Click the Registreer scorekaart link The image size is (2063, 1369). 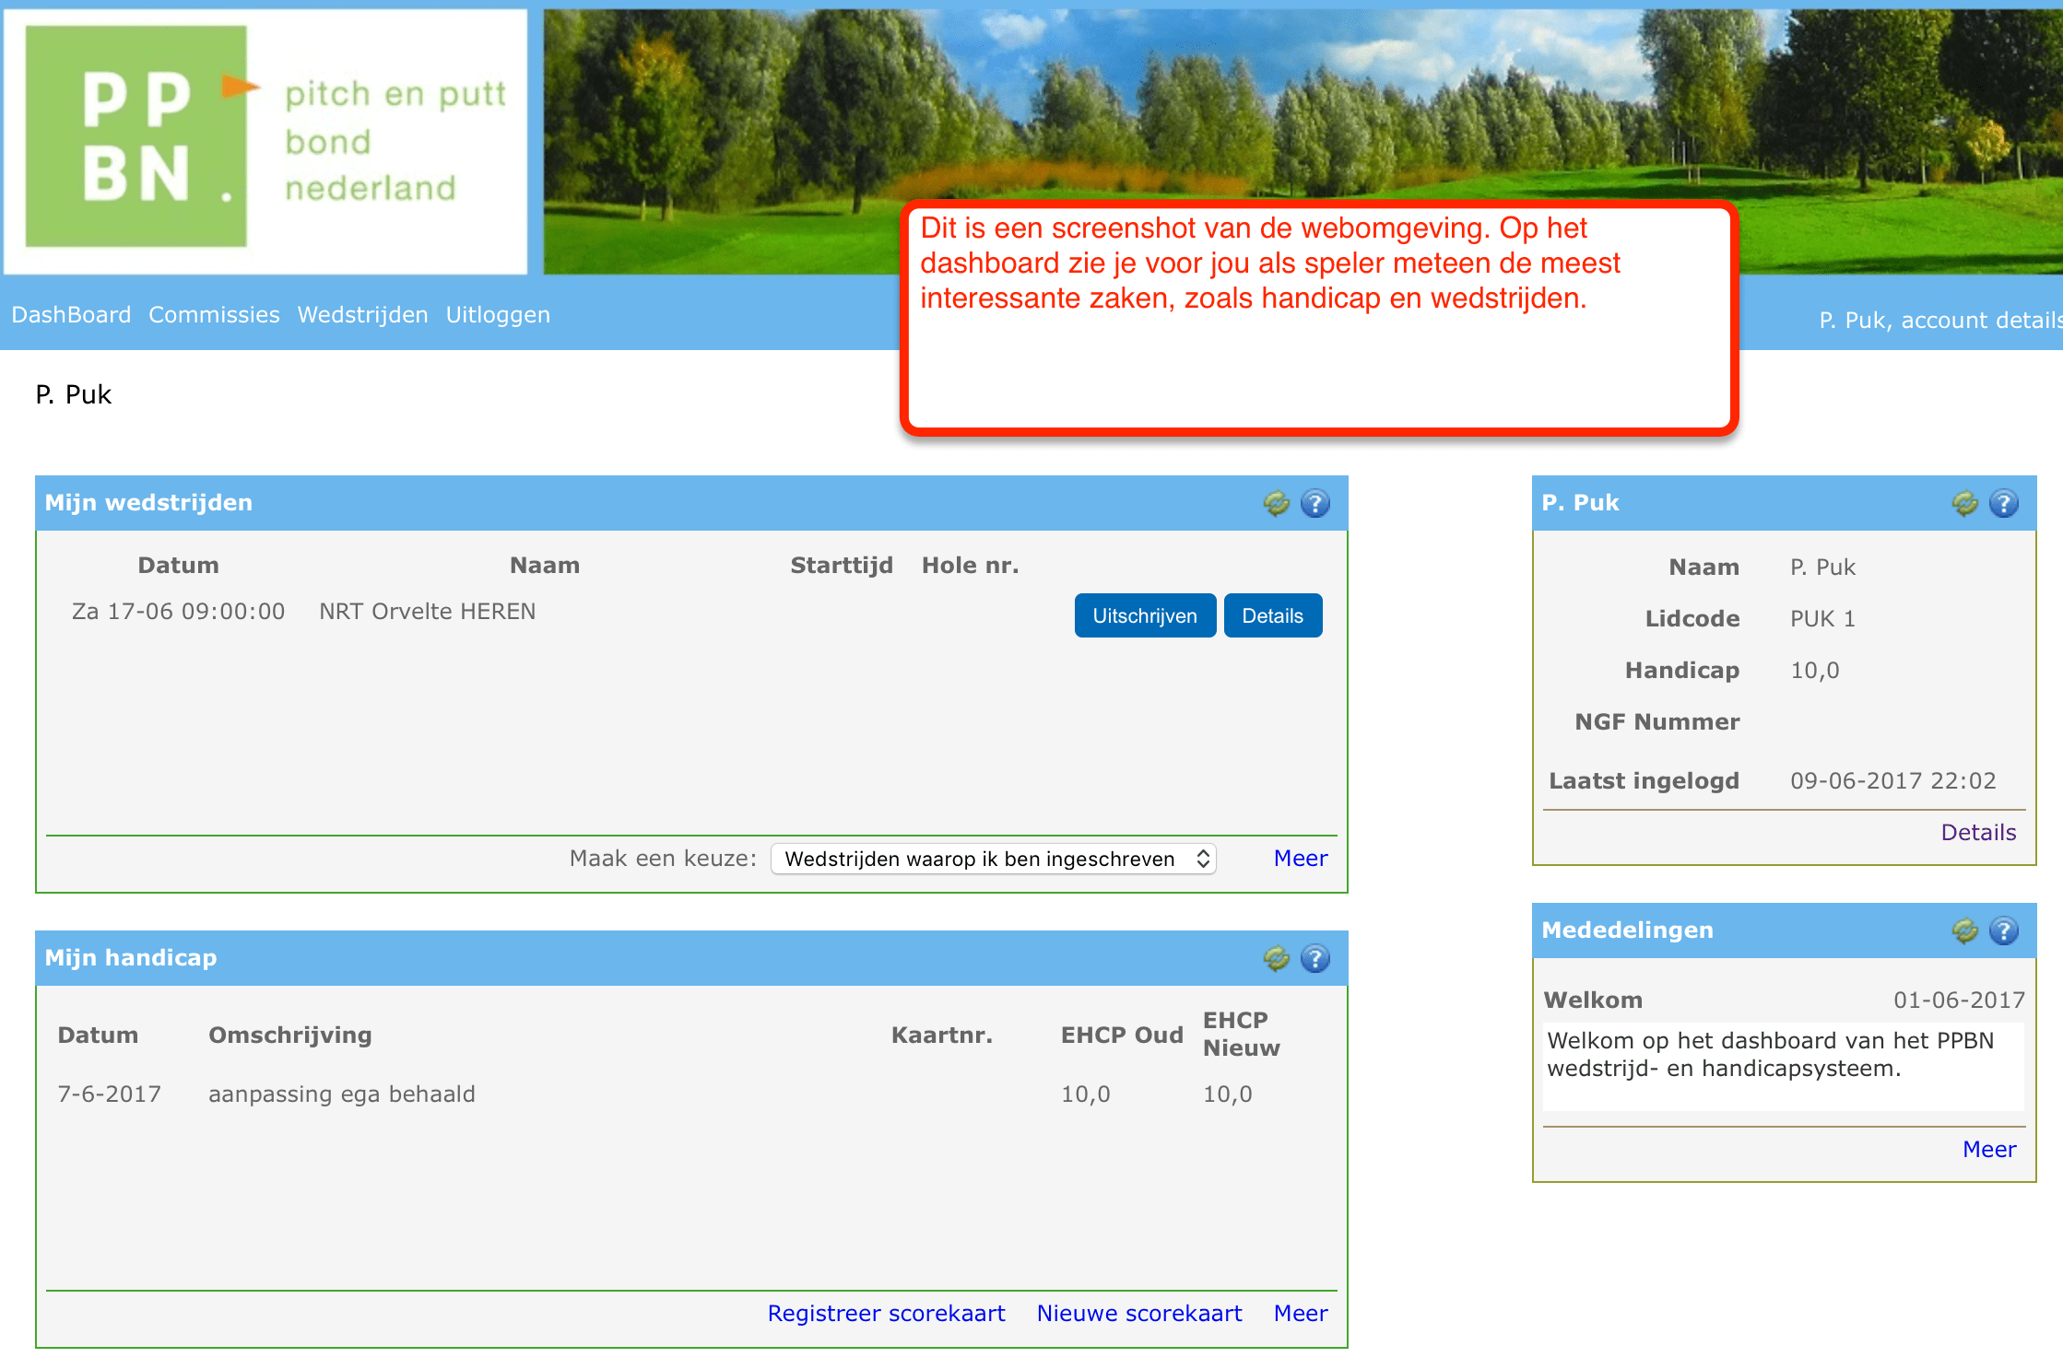[x=886, y=1313]
